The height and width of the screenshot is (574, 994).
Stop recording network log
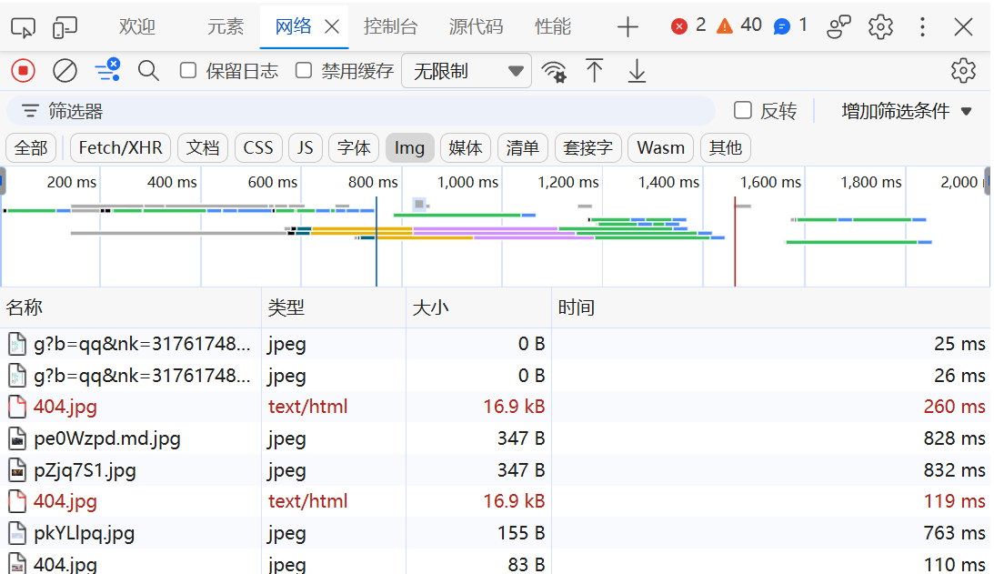click(x=24, y=71)
